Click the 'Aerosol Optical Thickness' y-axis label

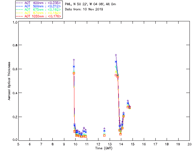point(9,81)
